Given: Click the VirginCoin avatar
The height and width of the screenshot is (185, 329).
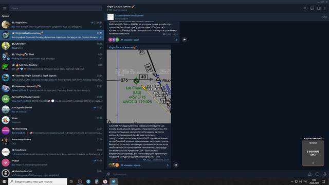Looking at the screenshot, I should tap(6, 25).
